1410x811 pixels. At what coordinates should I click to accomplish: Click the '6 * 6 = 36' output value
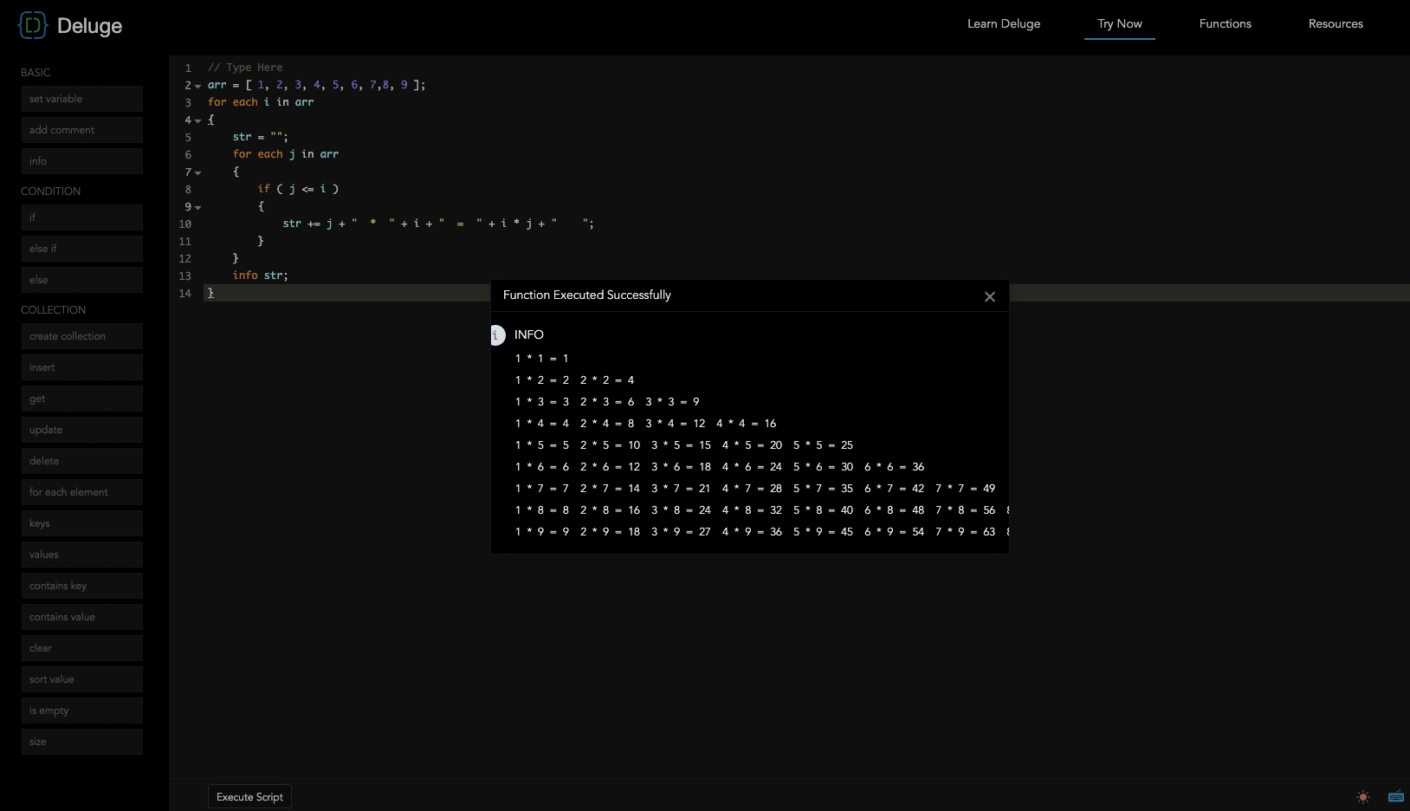point(895,467)
